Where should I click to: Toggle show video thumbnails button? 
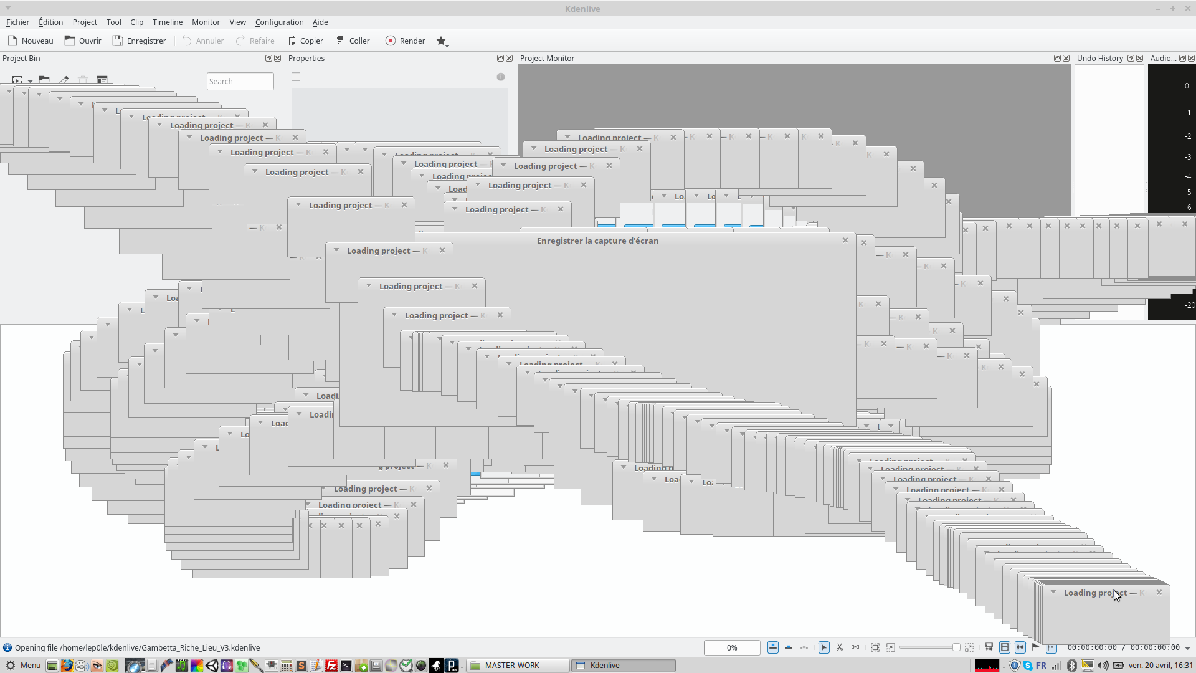[x=1005, y=647]
